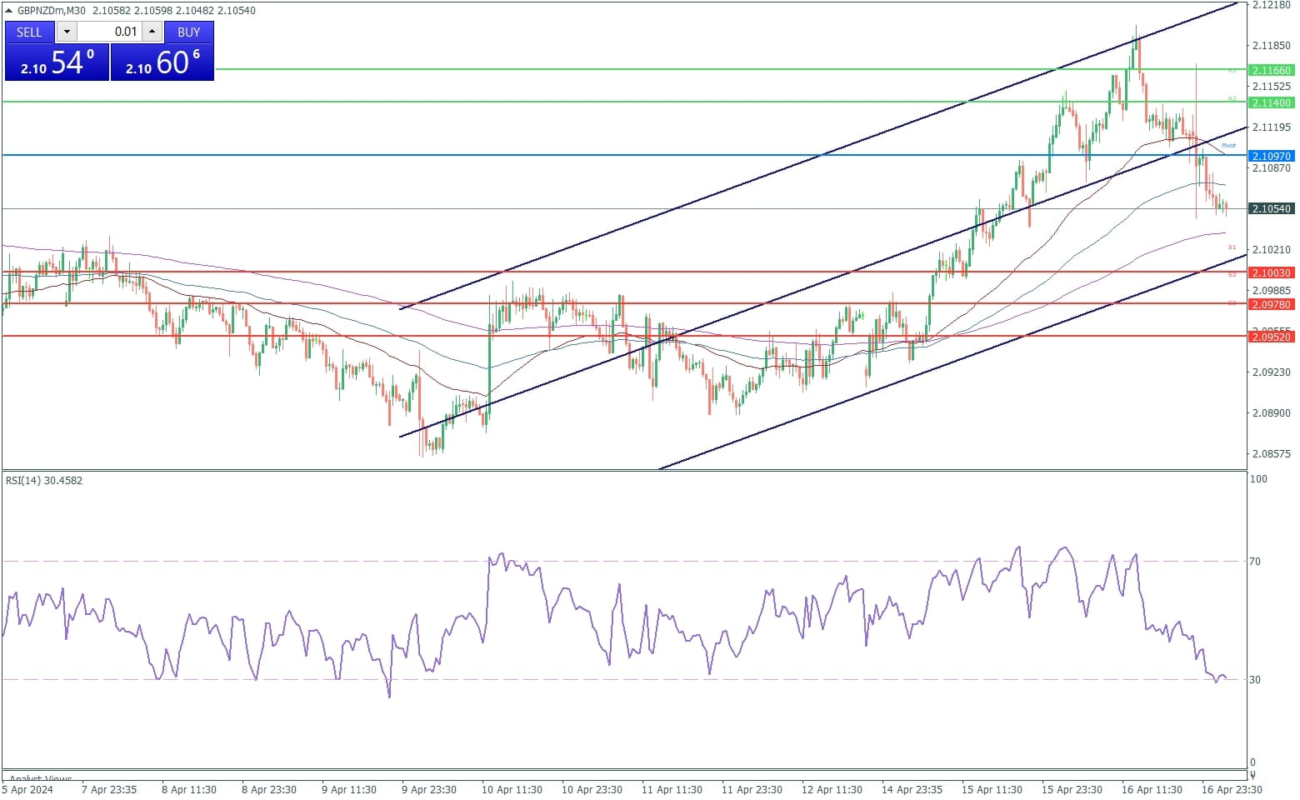The width and height of the screenshot is (1300, 800).
Task: Select the green 2.11400 price label
Action: [x=1271, y=103]
